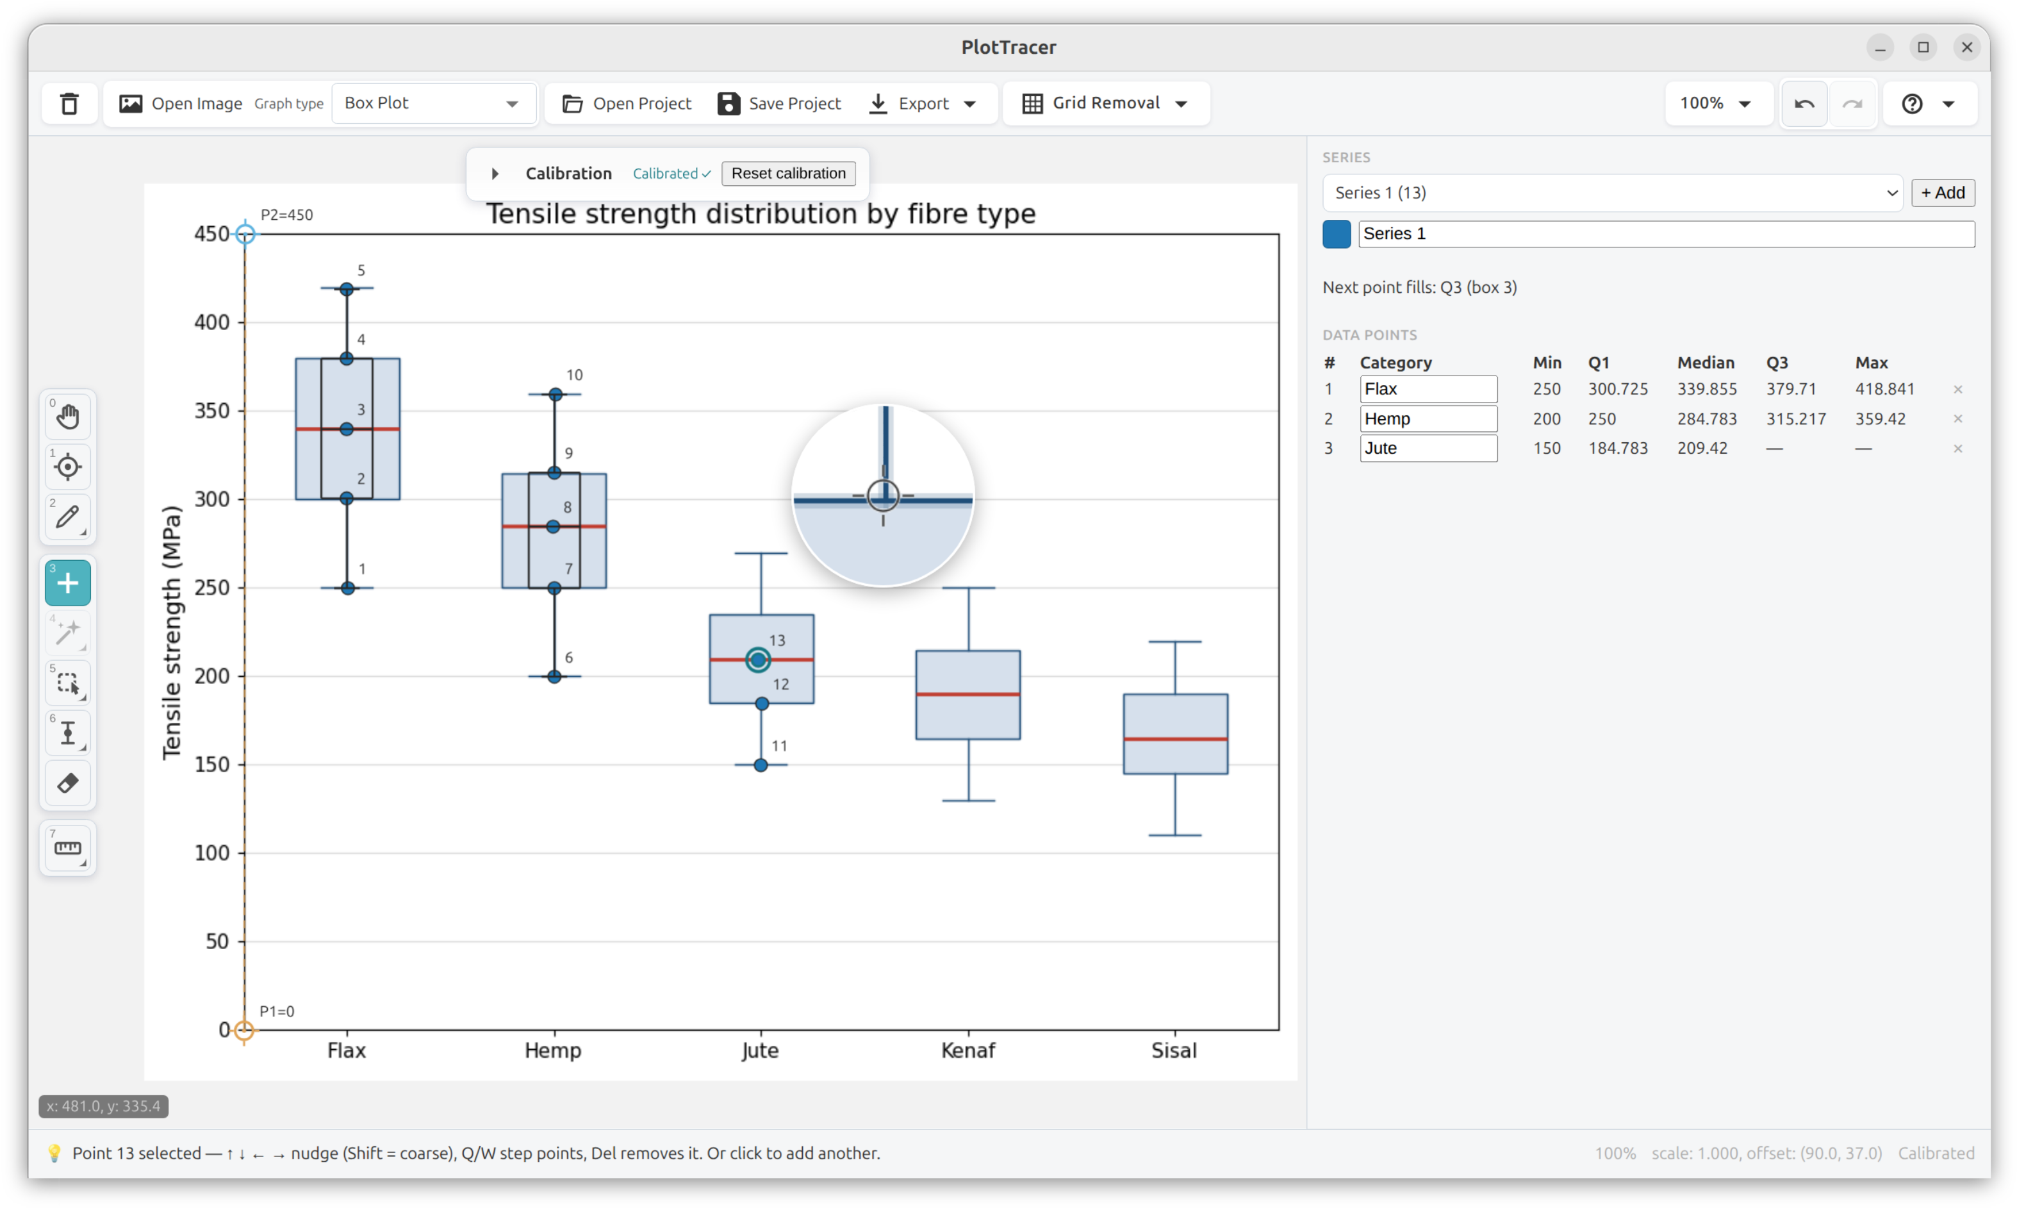The image size is (2017, 1210).
Task: Edit the Jute category field
Action: click(x=1428, y=449)
